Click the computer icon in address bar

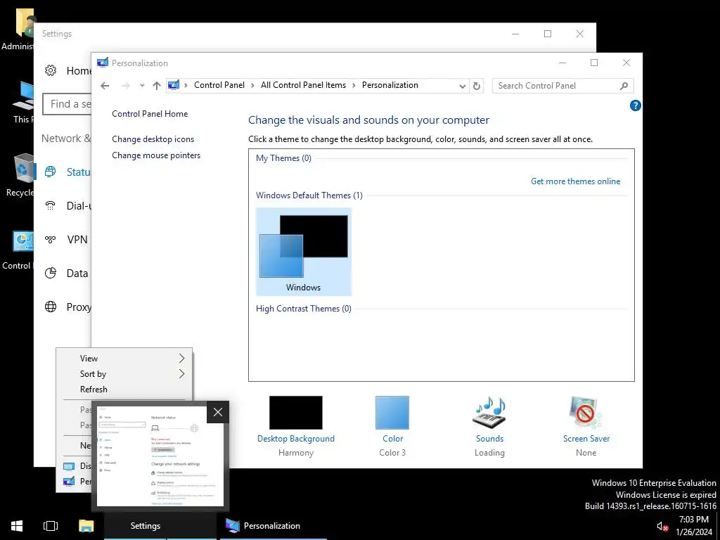[x=174, y=85]
